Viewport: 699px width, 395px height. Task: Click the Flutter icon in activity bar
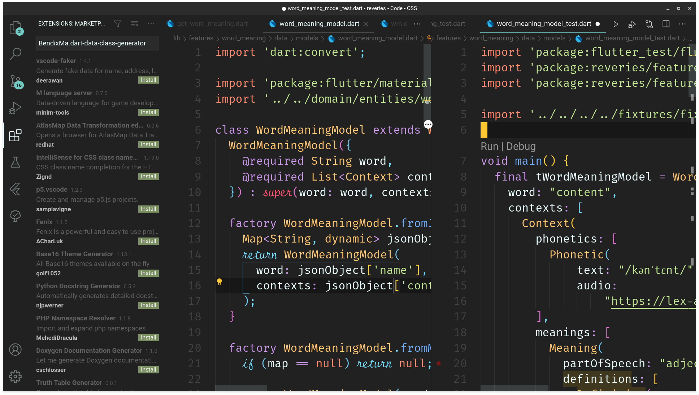(x=15, y=189)
